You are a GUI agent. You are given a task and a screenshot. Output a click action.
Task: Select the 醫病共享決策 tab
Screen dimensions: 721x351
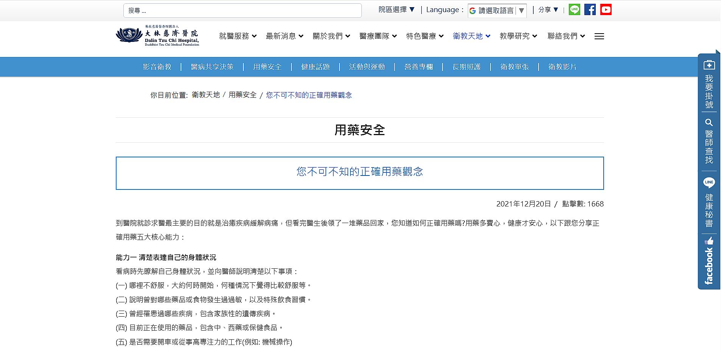click(212, 67)
